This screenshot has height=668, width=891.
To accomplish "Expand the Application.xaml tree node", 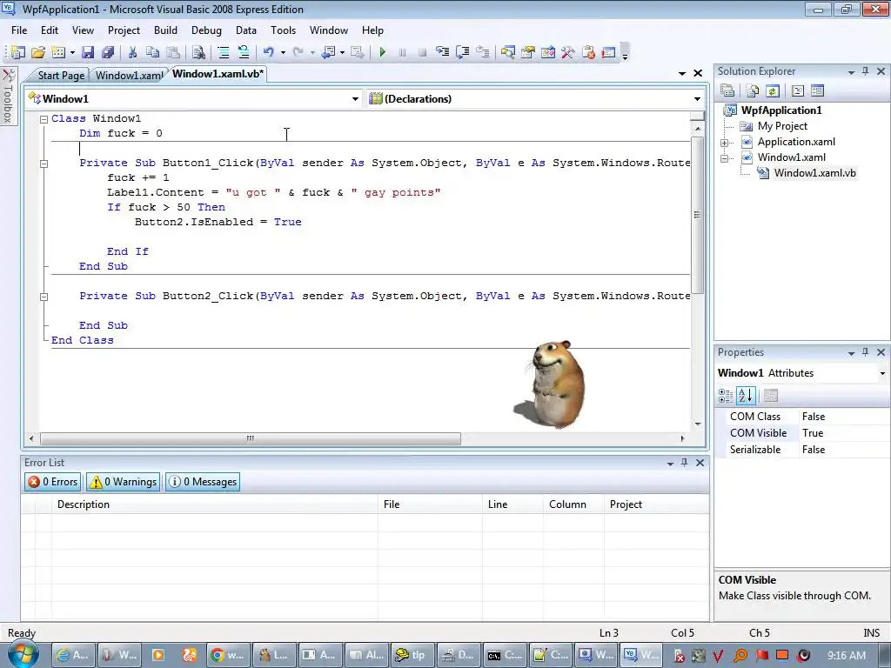I will pyautogui.click(x=725, y=143).
